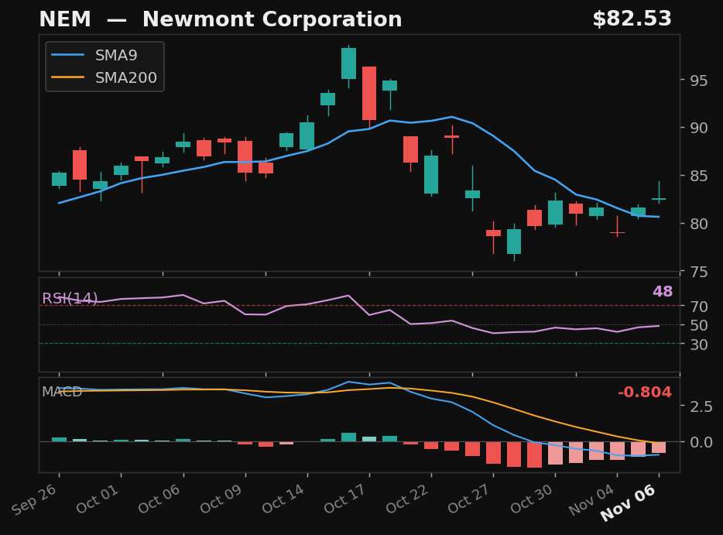
Task: Click the 80 price axis label
Action: (698, 224)
